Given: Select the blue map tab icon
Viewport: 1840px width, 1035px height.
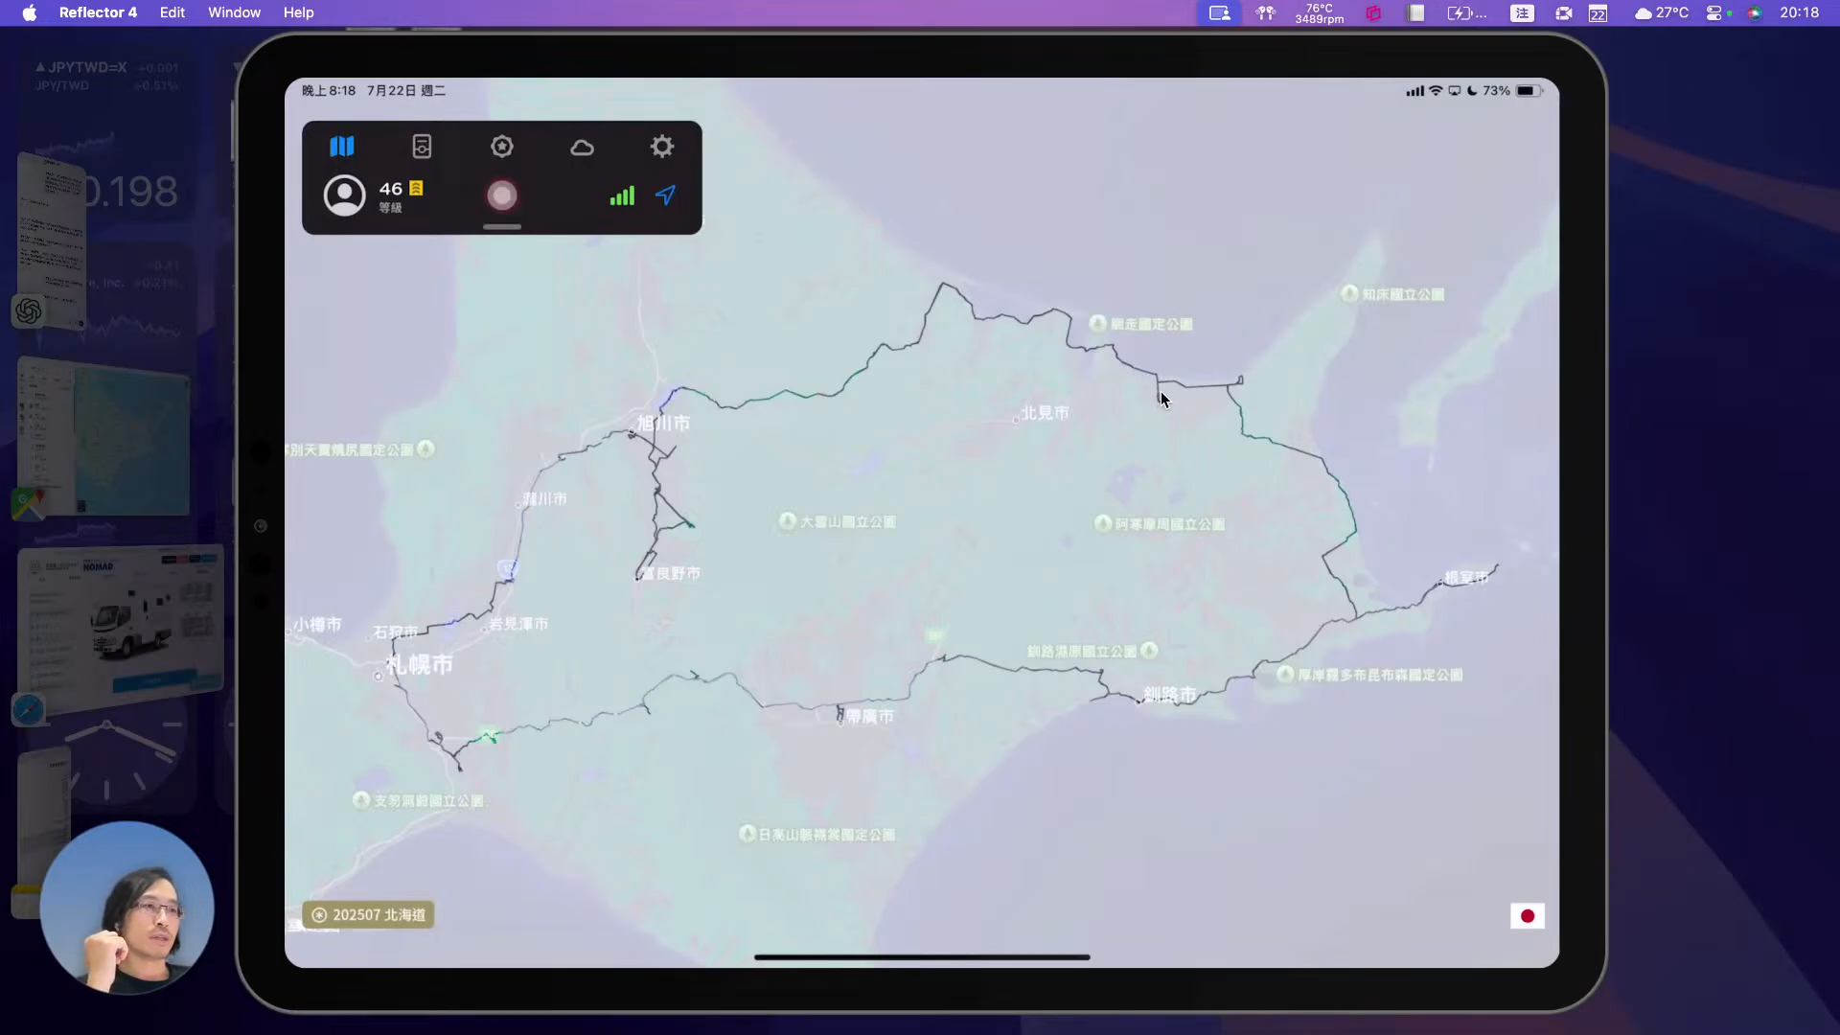Looking at the screenshot, I should click(x=342, y=147).
